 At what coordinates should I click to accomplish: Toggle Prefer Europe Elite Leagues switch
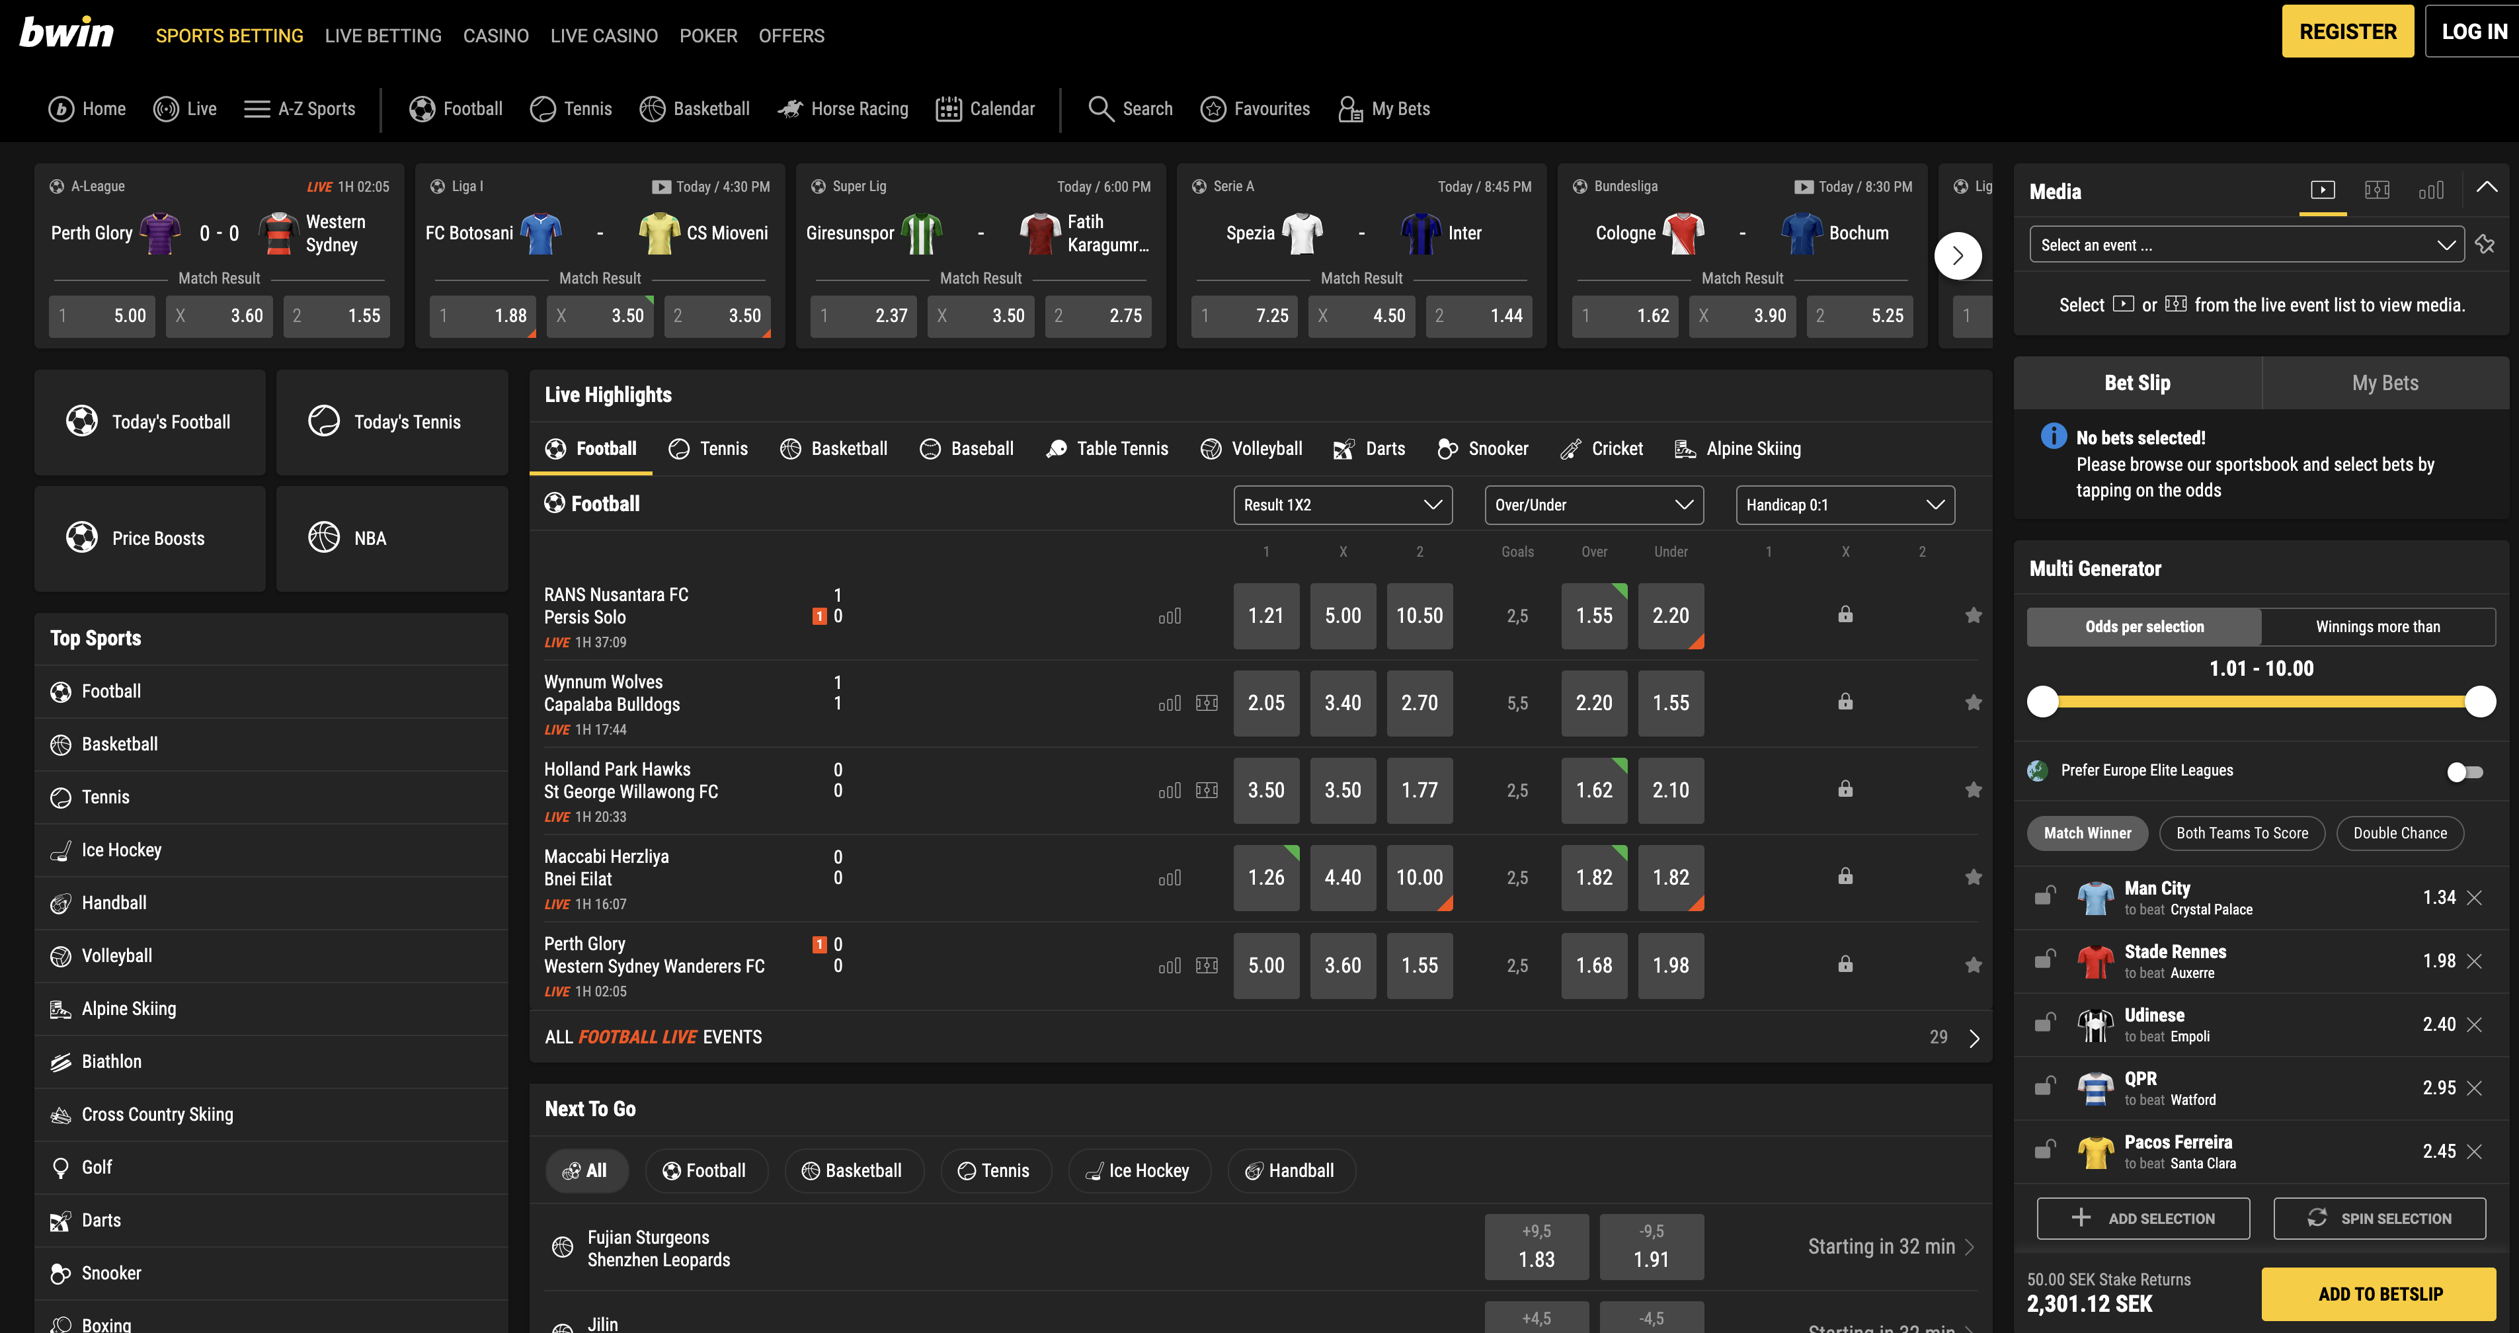pyautogui.click(x=2465, y=772)
